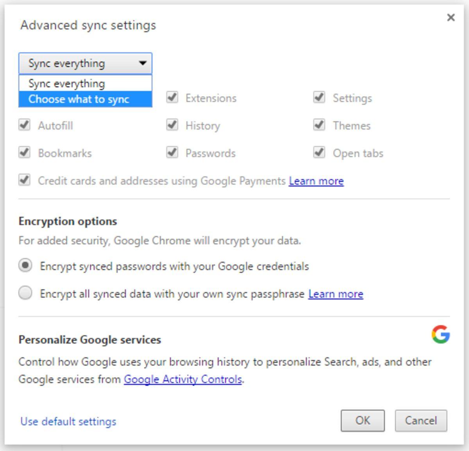Screen dimensions: 469x451
Task: Uncheck the History sync option
Action: click(172, 125)
